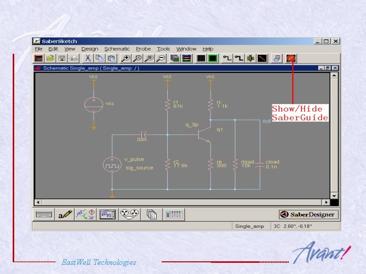Open the View menu

click(70, 49)
